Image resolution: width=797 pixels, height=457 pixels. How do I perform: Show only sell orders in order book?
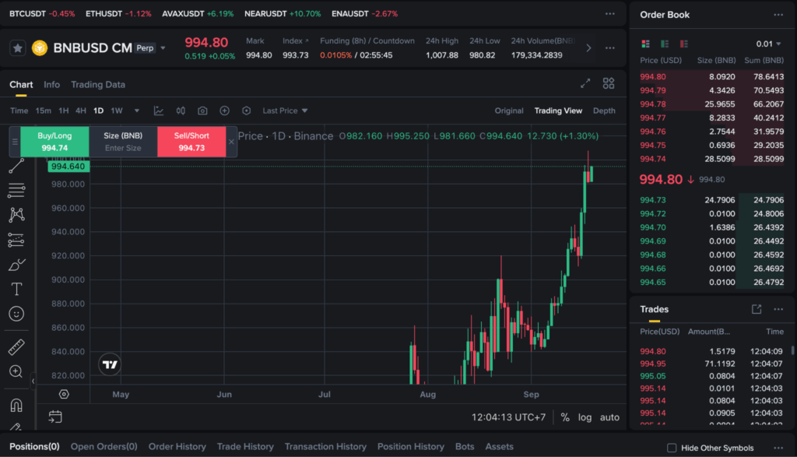[x=683, y=44]
